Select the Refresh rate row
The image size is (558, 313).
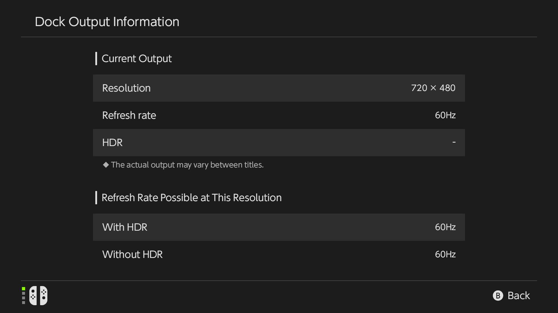click(279, 115)
